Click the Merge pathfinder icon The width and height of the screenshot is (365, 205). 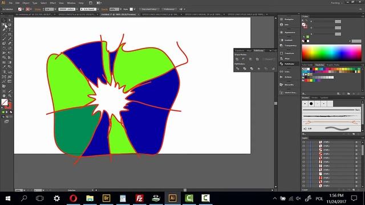click(252, 68)
